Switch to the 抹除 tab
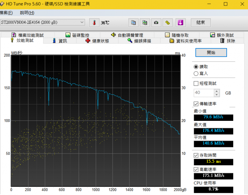The height and width of the screenshot is (195, 248). tap(227, 41)
